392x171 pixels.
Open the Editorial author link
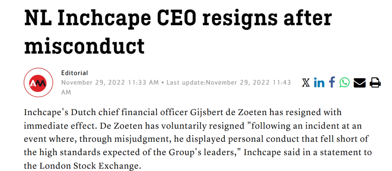click(75, 73)
